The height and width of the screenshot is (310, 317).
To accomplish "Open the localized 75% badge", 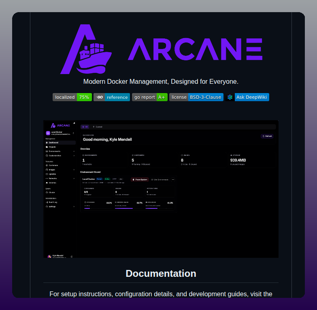I will [x=72, y=97].
